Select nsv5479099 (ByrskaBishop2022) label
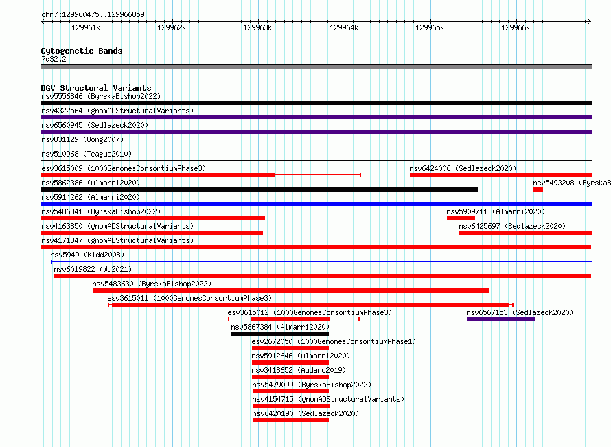The image size is (611, 447). pos(312,385)
